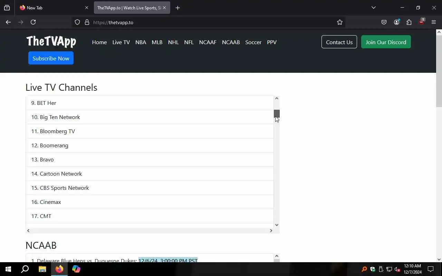Select the CMT channel

click(x=150, y=216)
